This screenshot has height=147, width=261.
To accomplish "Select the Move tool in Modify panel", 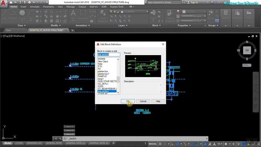I will pyautogui.click(x=46, y=12).
